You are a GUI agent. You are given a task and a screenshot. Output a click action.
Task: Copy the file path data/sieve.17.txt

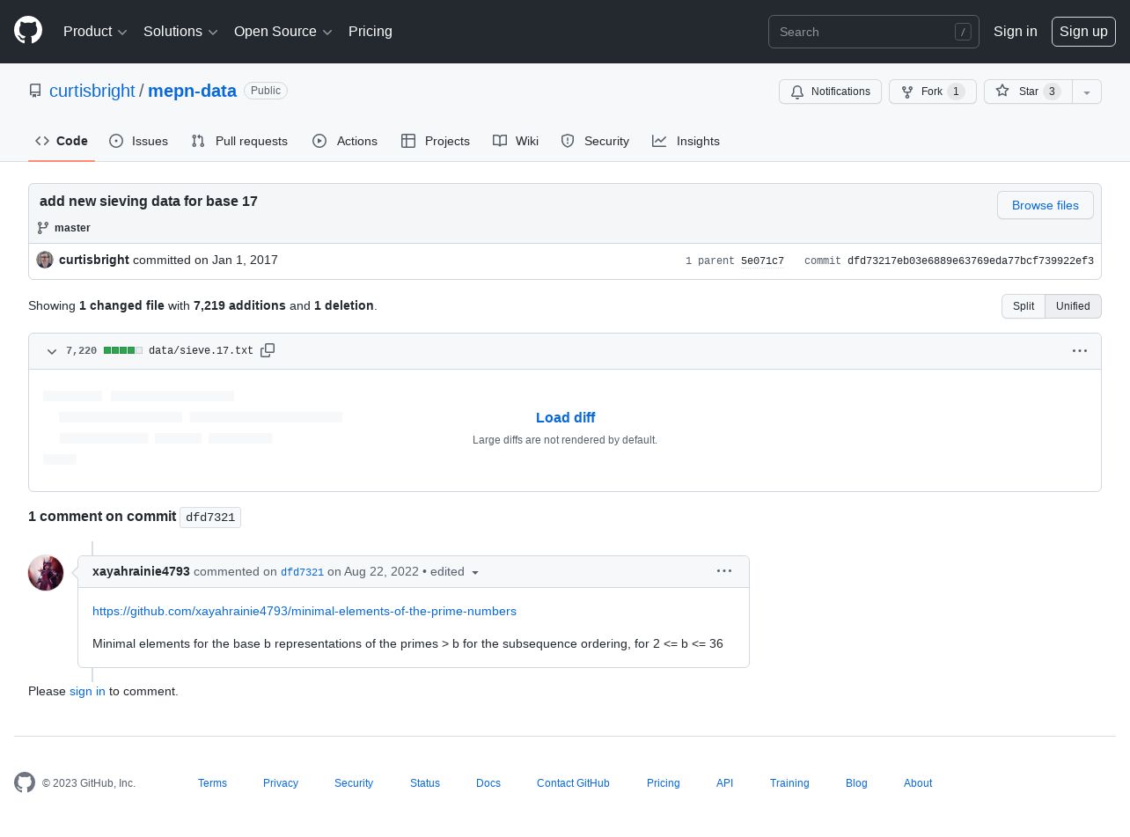pos(268,350)
